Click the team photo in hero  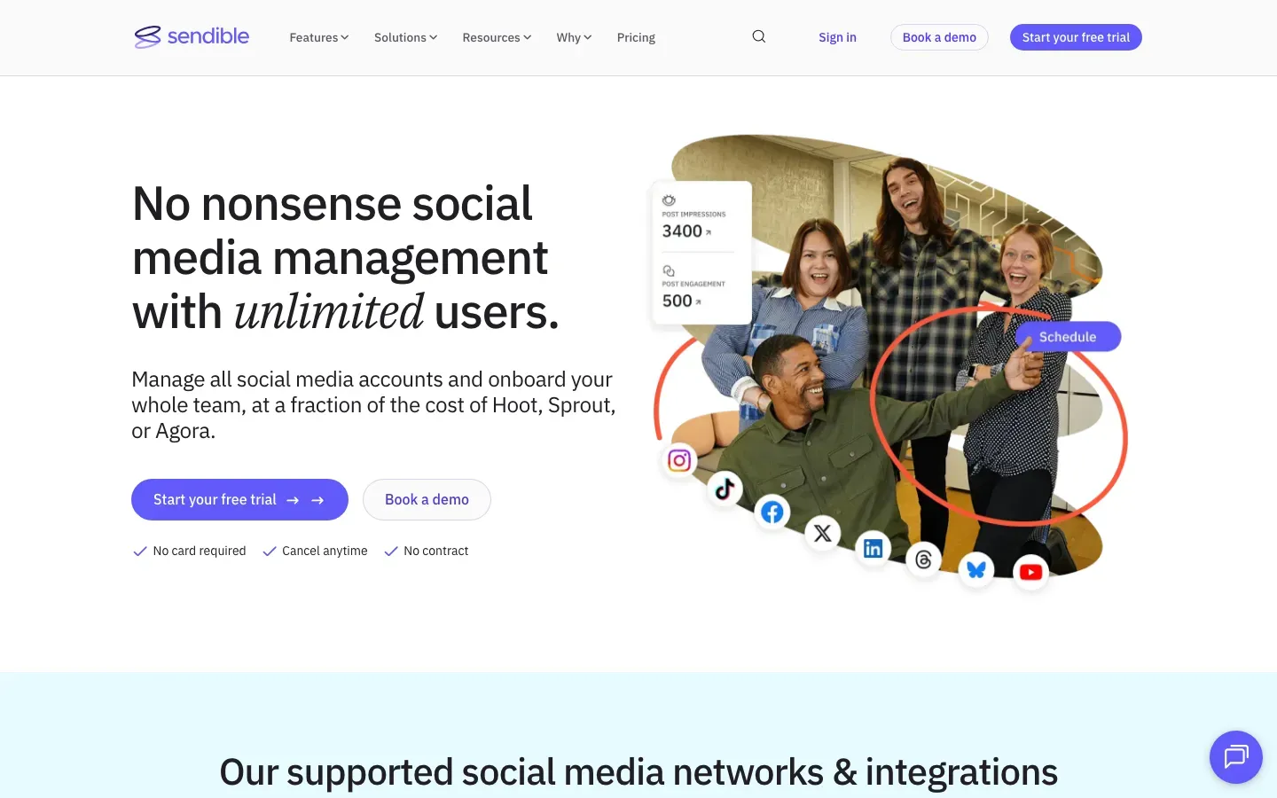tap(887, 355)
